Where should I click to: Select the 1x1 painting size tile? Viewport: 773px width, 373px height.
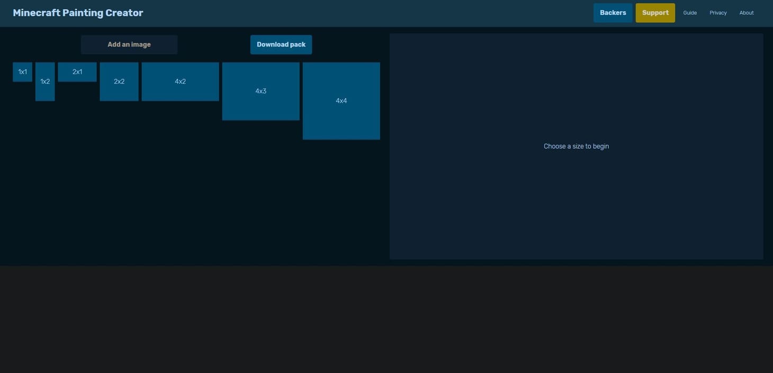pos(22,72)
